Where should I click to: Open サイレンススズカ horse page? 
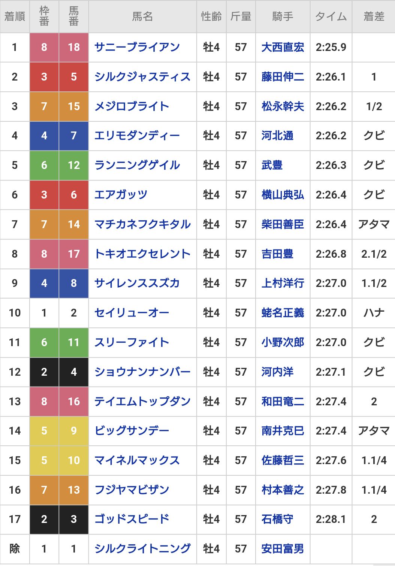137,283
